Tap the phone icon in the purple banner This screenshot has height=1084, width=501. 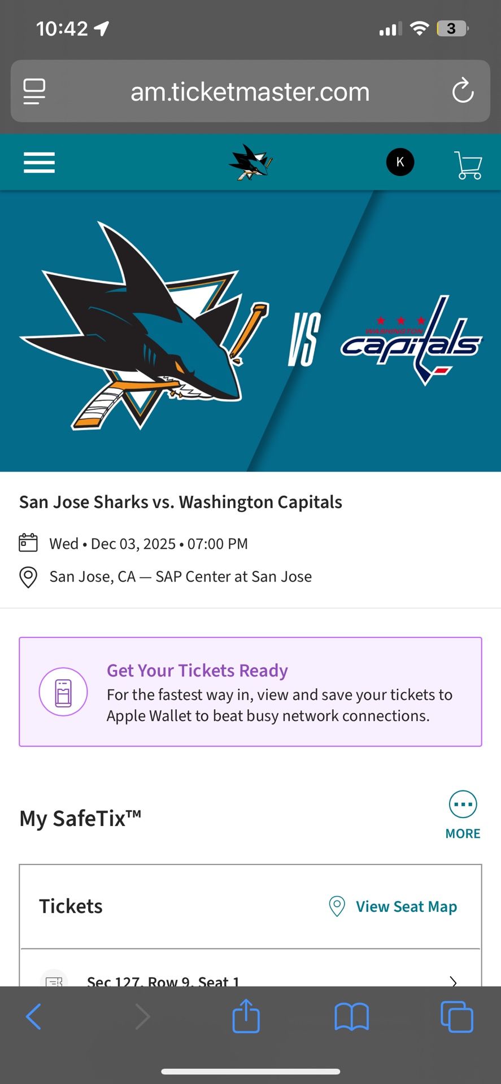click(63, 692)
